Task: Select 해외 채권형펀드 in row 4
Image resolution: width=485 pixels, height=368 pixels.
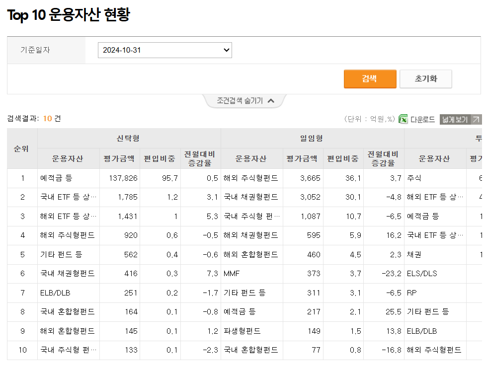Action: [251, 235]
